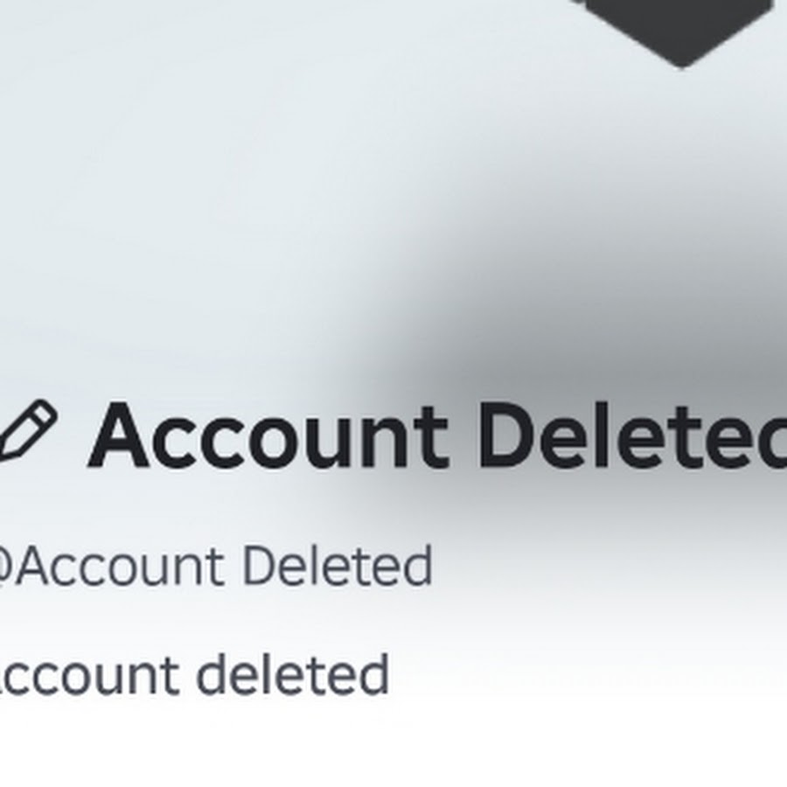Click the word Account in the bold heading
The image size is (787, 787).
(x=268, y=436)
